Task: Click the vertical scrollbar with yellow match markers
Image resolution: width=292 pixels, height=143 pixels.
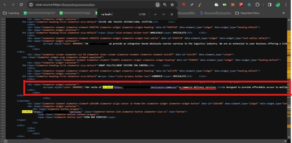Action: [289, 78]
